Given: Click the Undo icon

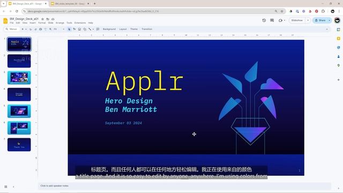Looking at the screenshot, I should [x=31, y=29].
